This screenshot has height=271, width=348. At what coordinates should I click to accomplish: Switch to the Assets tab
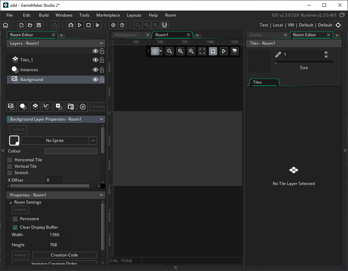256,35
